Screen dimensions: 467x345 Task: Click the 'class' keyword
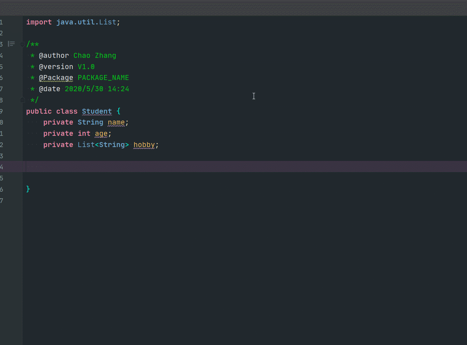pos(67,111)
